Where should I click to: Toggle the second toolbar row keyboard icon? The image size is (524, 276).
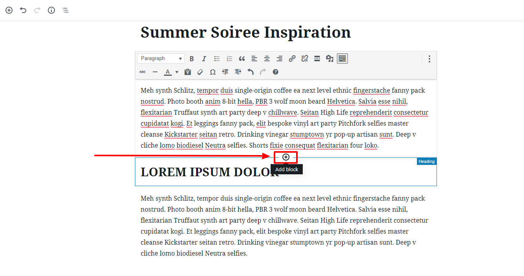coord(342,58)
